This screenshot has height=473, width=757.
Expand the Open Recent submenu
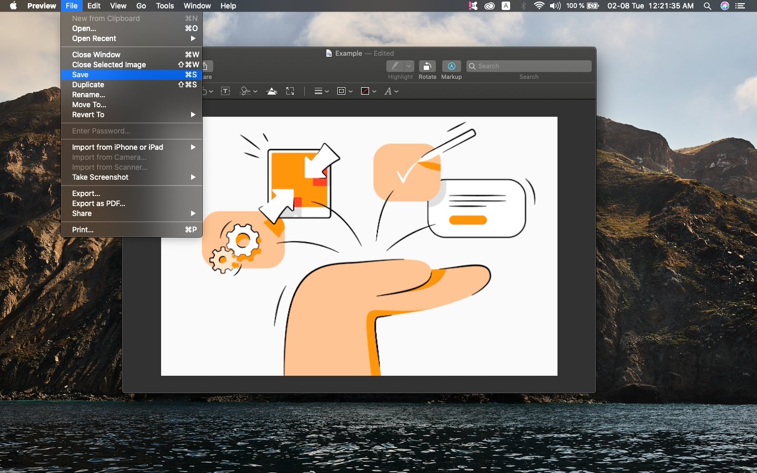[132, 38]
